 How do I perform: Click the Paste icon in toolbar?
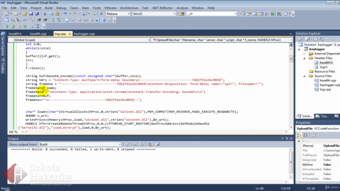click(57, 14)
